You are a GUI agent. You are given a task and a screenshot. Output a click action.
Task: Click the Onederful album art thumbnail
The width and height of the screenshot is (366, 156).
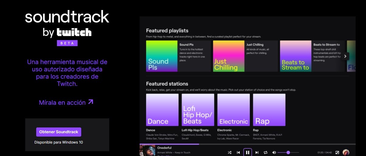tap(147, 151)
